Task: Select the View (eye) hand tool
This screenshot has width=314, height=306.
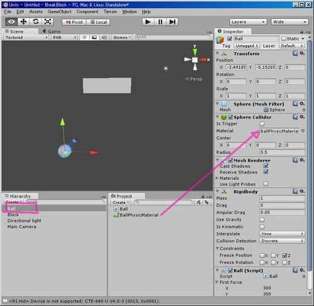Action: pos(11,22)
